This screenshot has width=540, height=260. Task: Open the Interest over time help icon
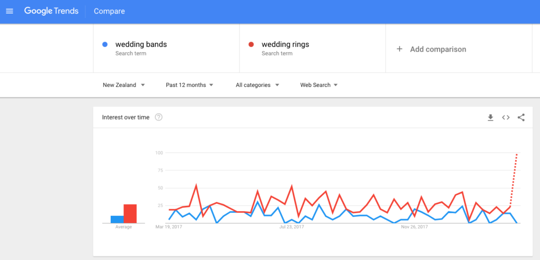(x=158, y=117)
